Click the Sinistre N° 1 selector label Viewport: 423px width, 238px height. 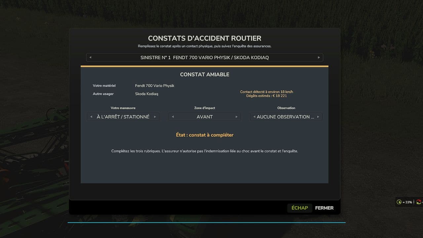pyautogui.click(x=205, y=58)
